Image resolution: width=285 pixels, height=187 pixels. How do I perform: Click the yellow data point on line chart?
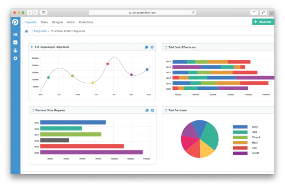pos(93,83)
